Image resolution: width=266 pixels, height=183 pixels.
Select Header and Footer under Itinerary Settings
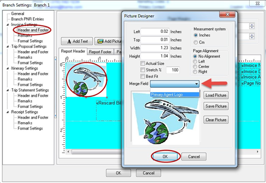pos(33,74)
